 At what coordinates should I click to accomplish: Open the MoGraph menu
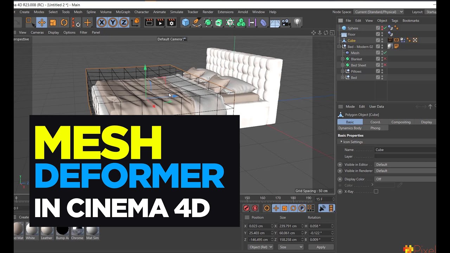point(123,12)
